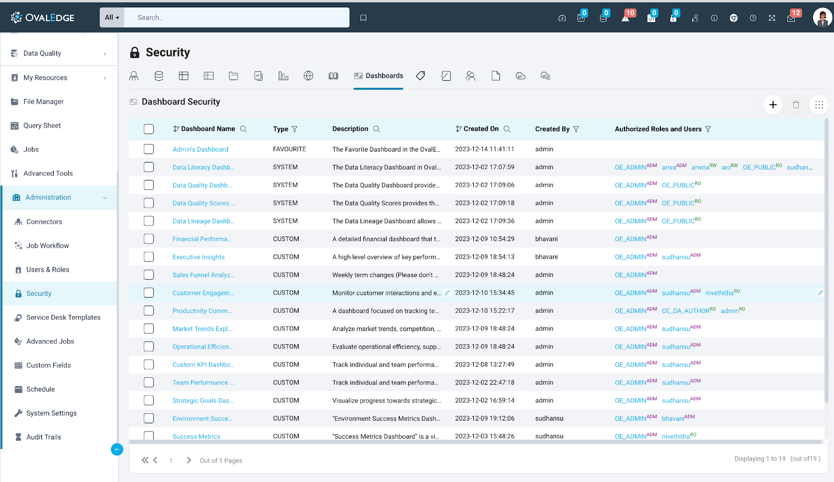Viewport: 834px width, 482px height.
Task: Open the user profile avatar
Action: 823,18
